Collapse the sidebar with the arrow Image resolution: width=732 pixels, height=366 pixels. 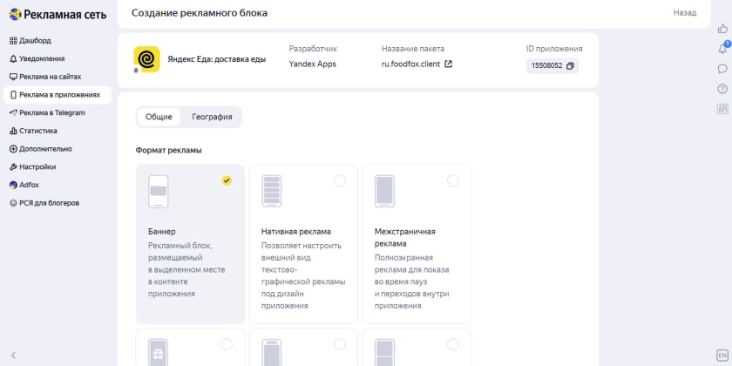click(x=14, y=356)
